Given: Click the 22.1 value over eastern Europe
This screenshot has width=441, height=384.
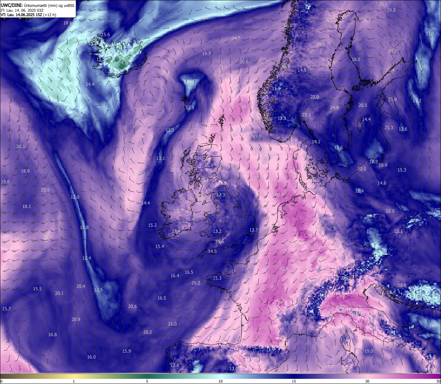Looking at the screenshot, I should coord(398,231).
